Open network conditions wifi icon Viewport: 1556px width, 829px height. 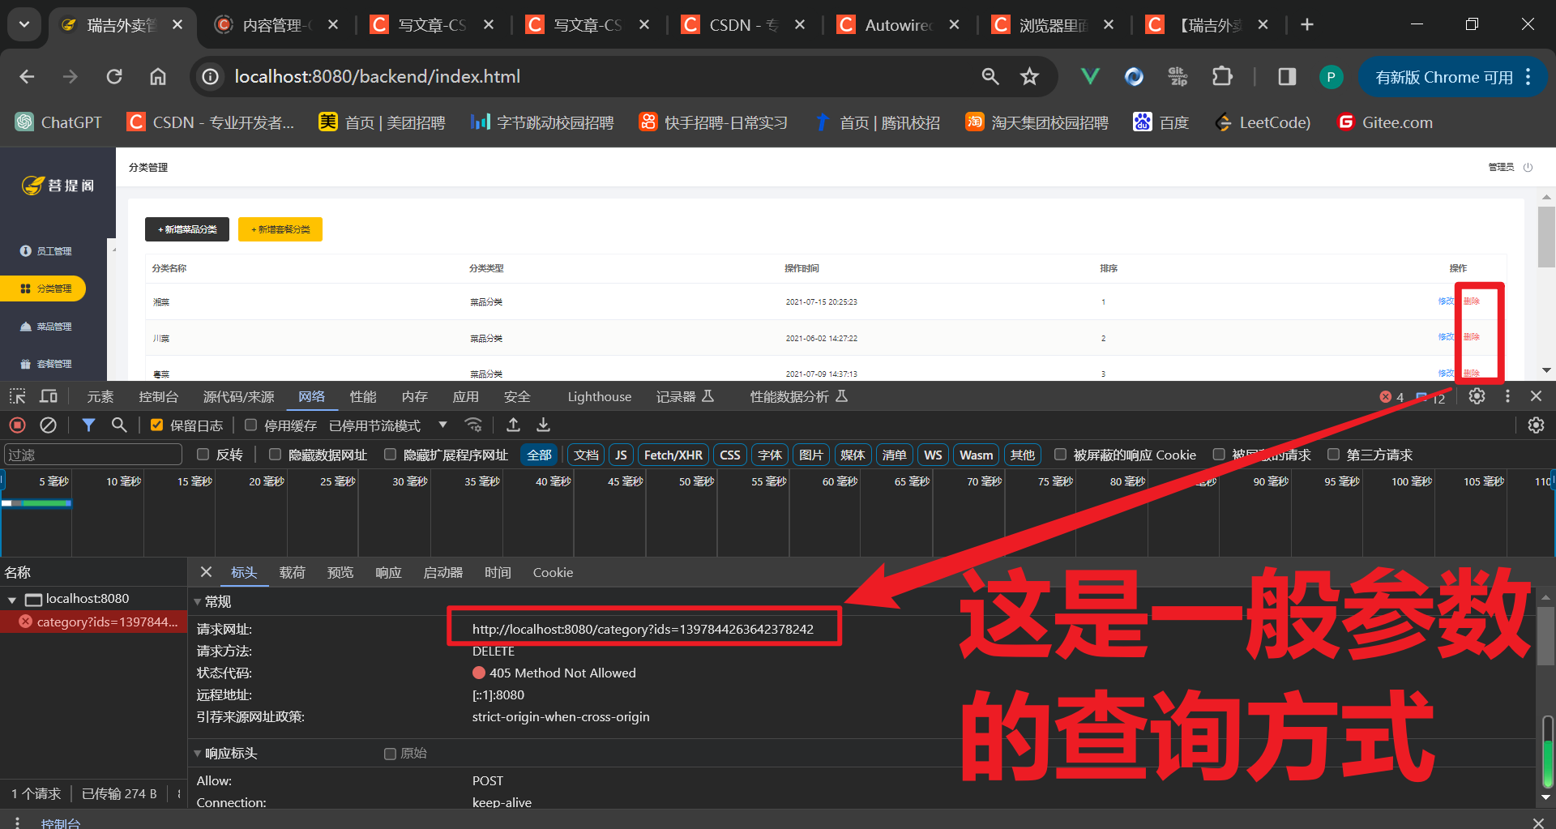(x=473, y=425)
